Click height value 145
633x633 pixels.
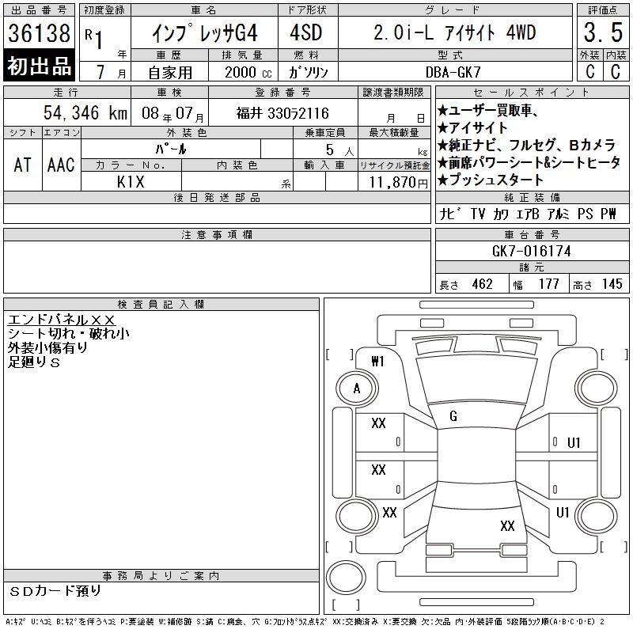pos(612,284)
